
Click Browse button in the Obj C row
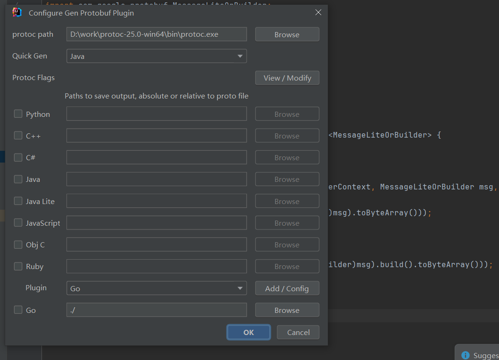287,245
